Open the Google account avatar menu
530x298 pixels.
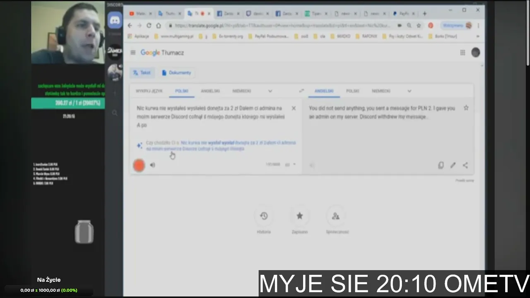click(x=475, y=53)
